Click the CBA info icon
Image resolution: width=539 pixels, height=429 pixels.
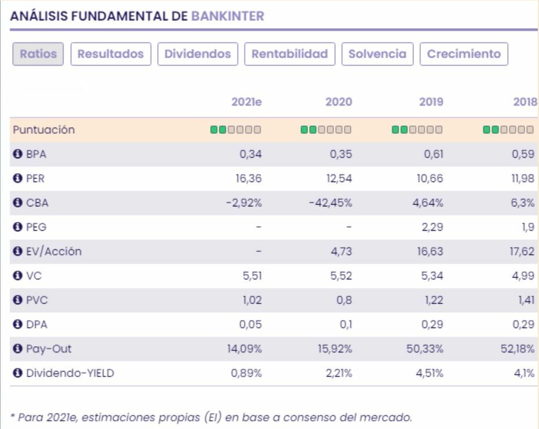pos(17,203)
